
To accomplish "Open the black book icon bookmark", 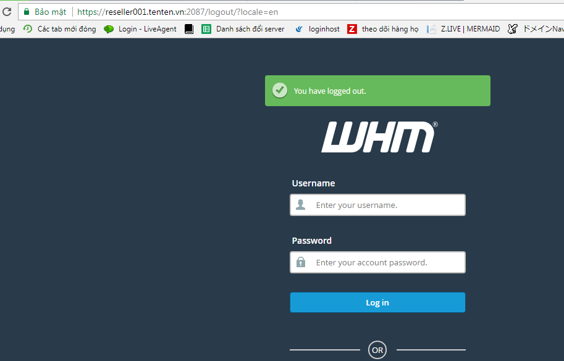I will 189,29.
